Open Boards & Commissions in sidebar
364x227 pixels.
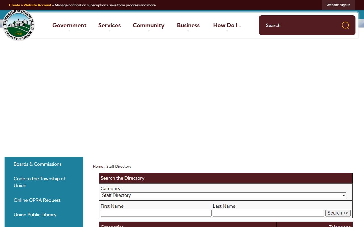pos(38,164)
